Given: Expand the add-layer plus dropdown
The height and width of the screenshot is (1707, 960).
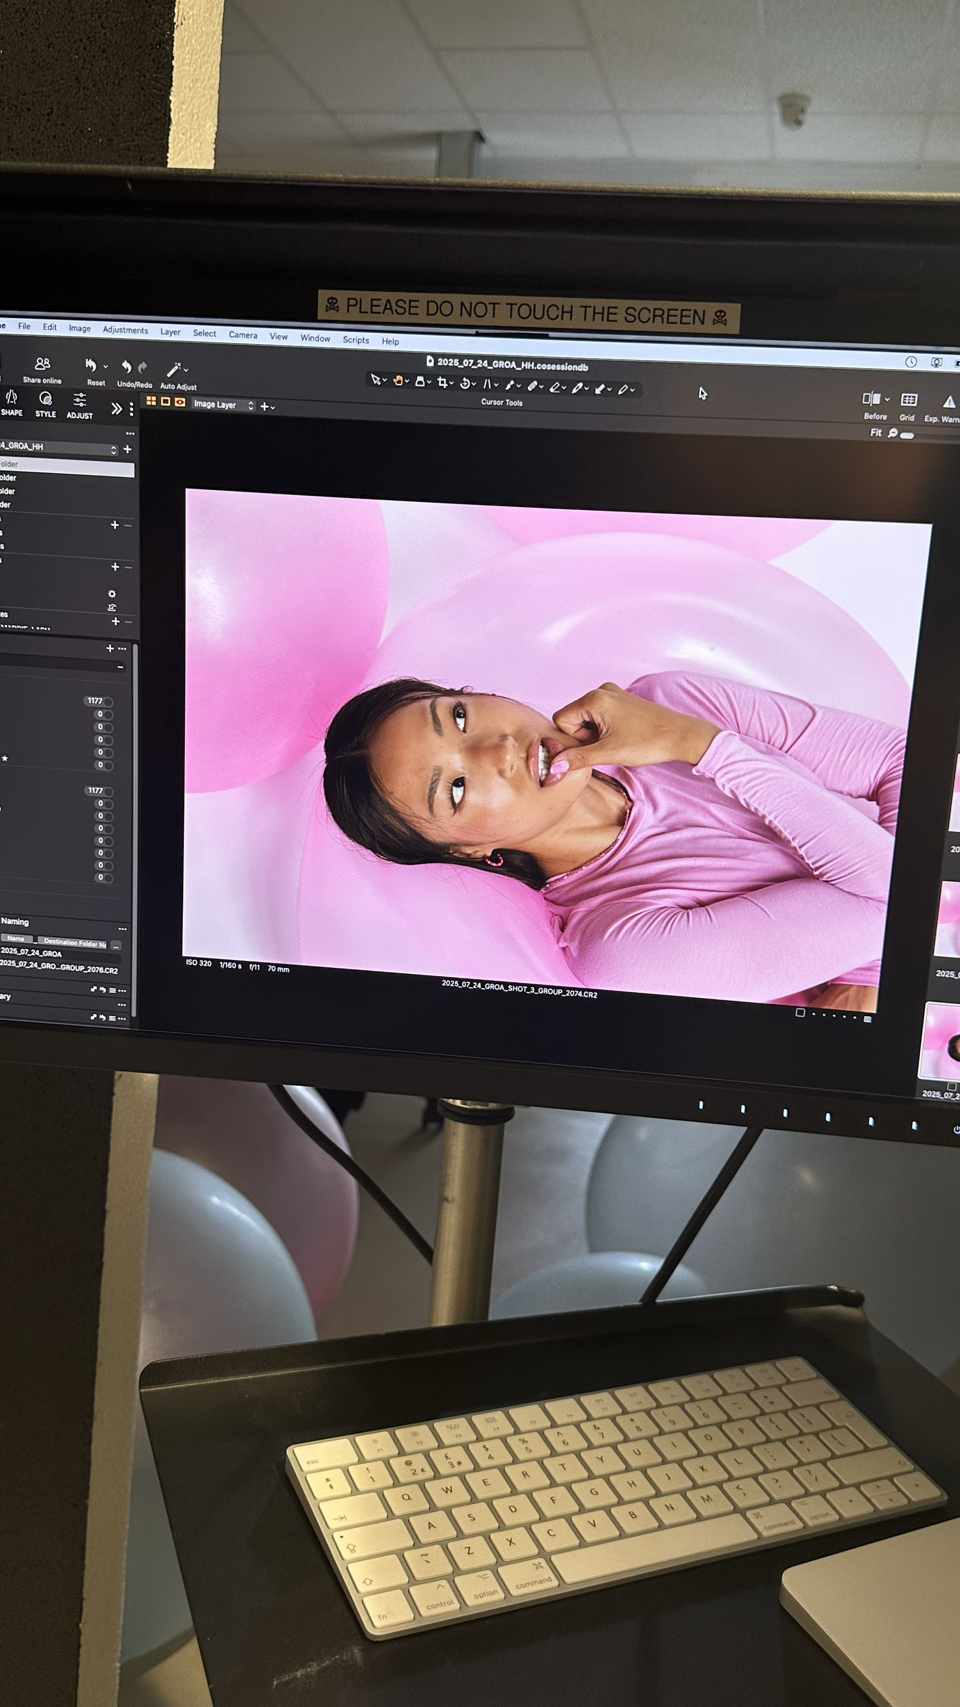Looking at the screenshot, I should click(267, 406).
